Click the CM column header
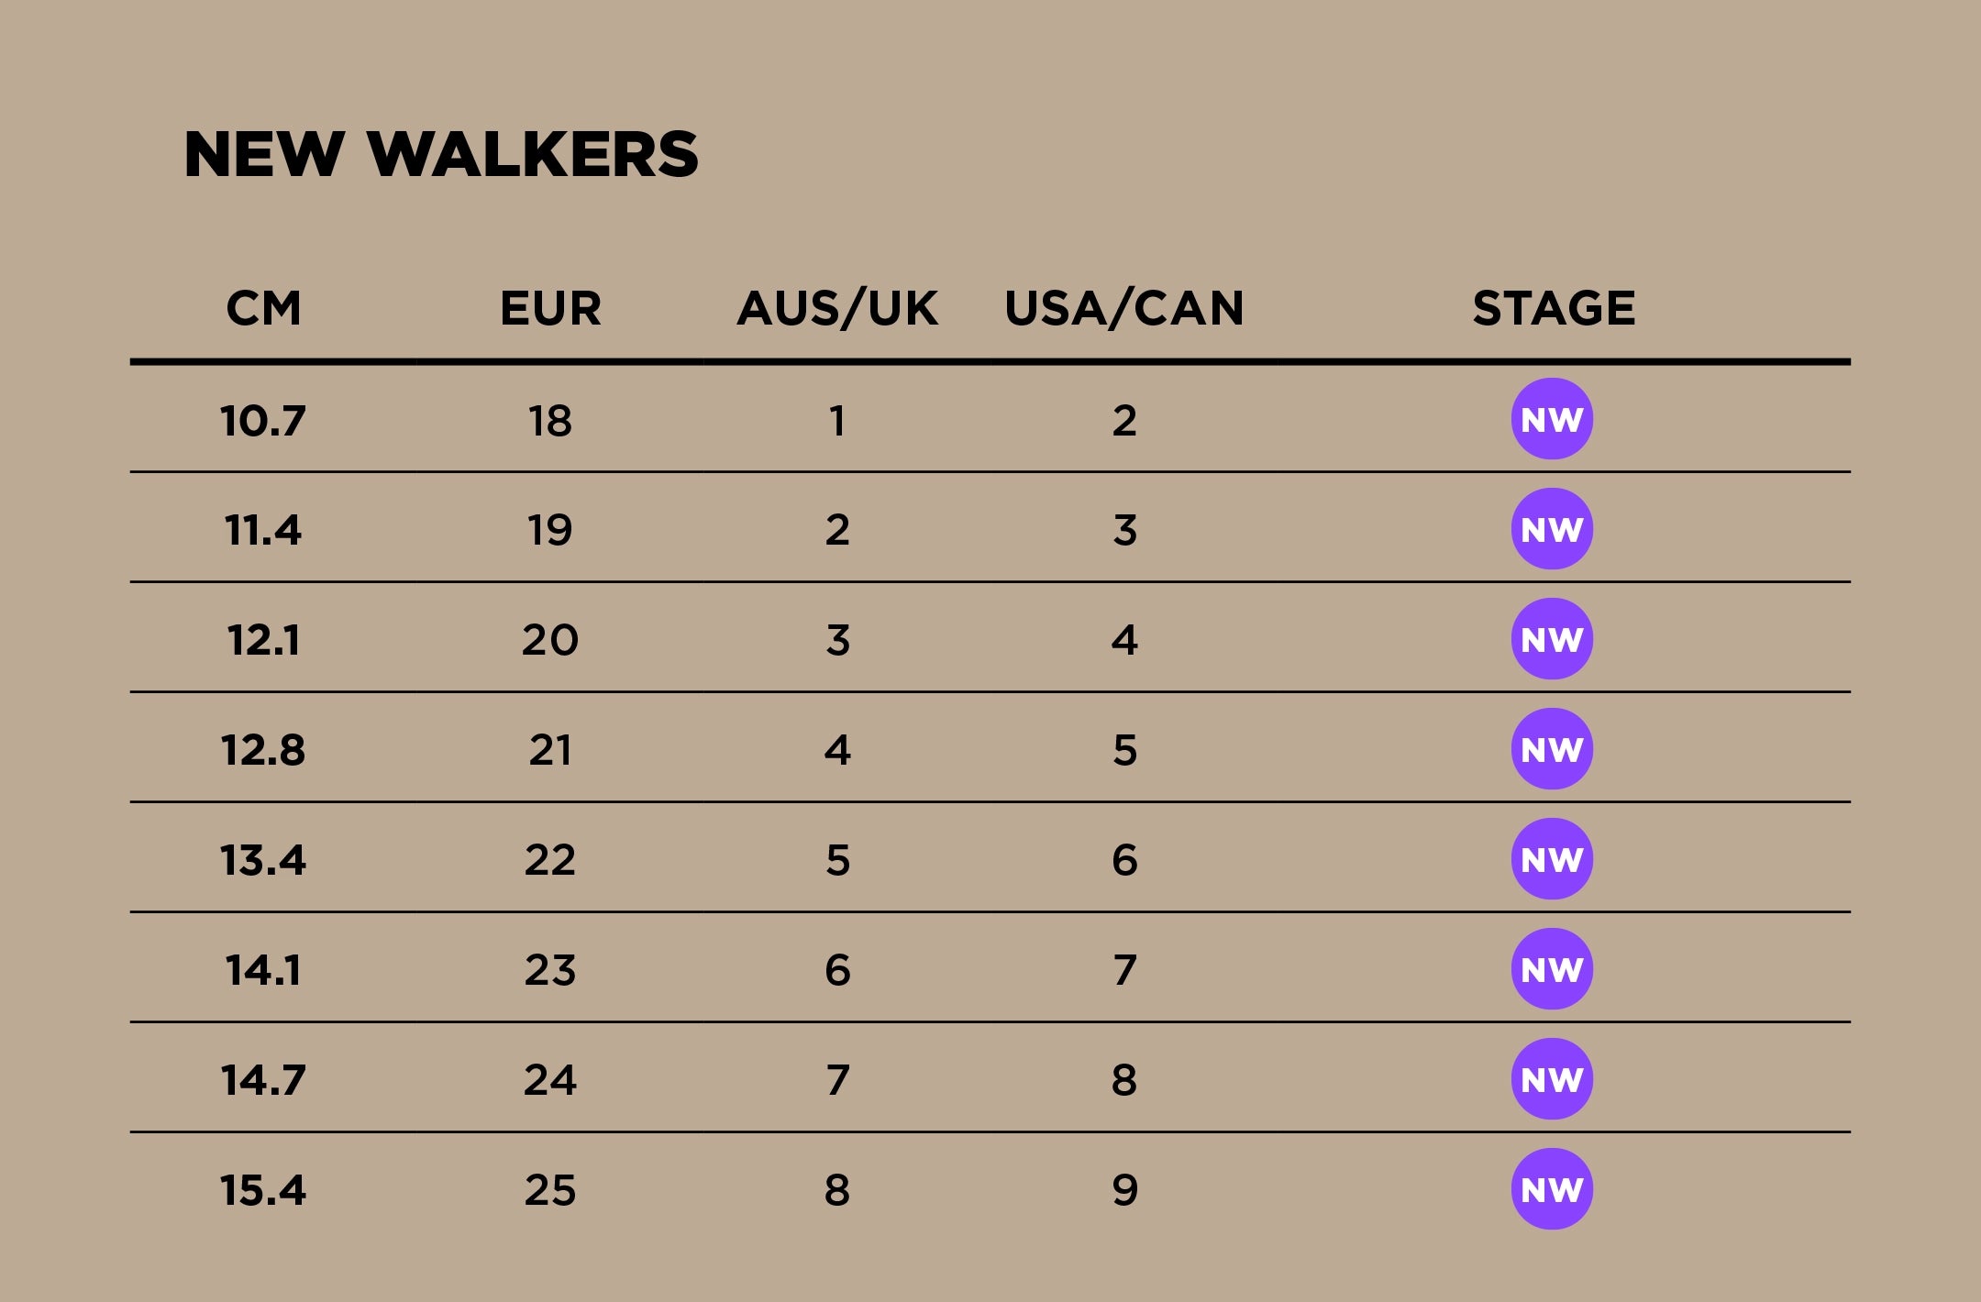The height and width of the screenshot is (1302, 1981). pos(264,308)
